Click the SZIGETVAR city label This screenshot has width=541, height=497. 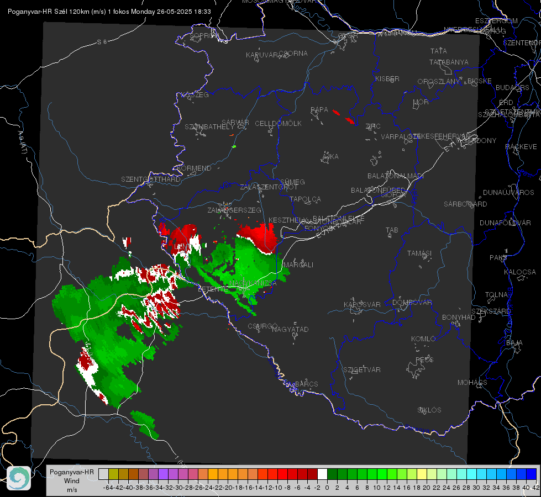(361, 370)
